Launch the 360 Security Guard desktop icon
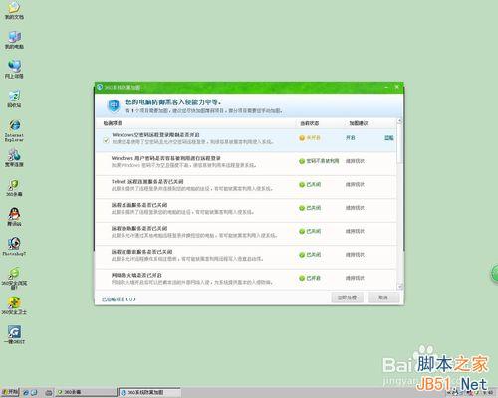The height and width of the screenshot is (398, 498). 14,305
